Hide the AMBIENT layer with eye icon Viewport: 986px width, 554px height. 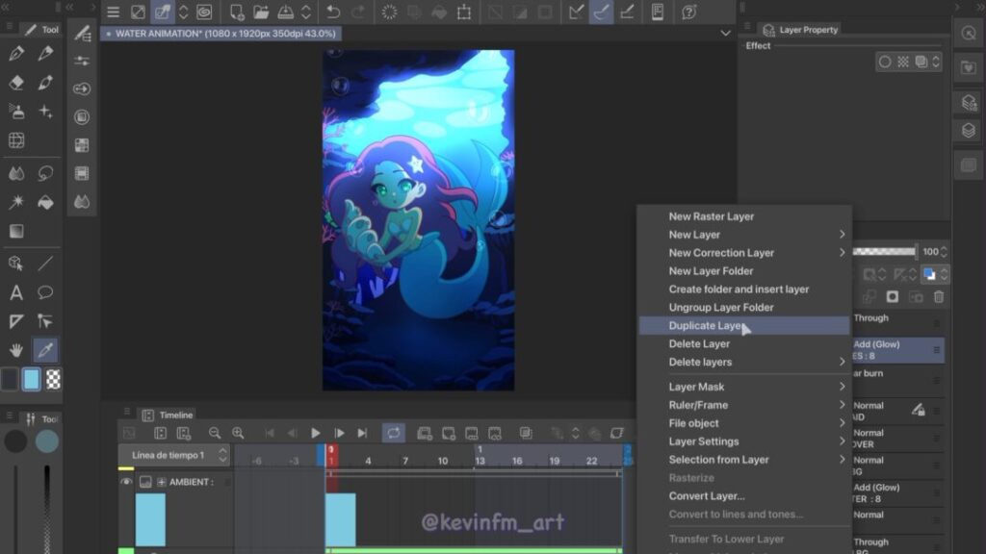[x=126, y=482]
